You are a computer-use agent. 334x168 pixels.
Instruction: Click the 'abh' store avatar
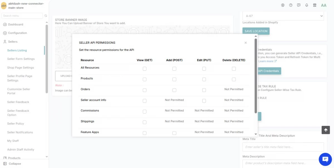(4, 6)
